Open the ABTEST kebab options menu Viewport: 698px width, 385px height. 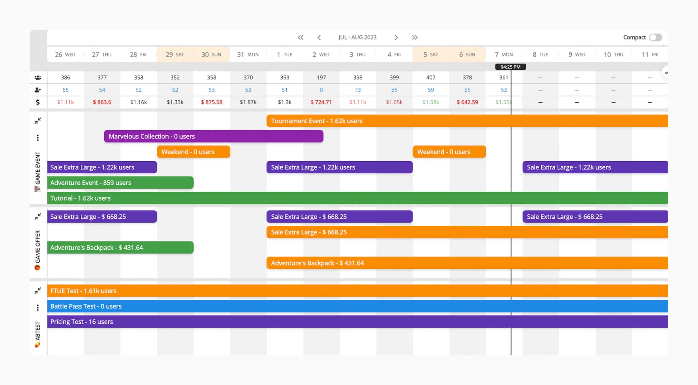(x=38, y=307)
